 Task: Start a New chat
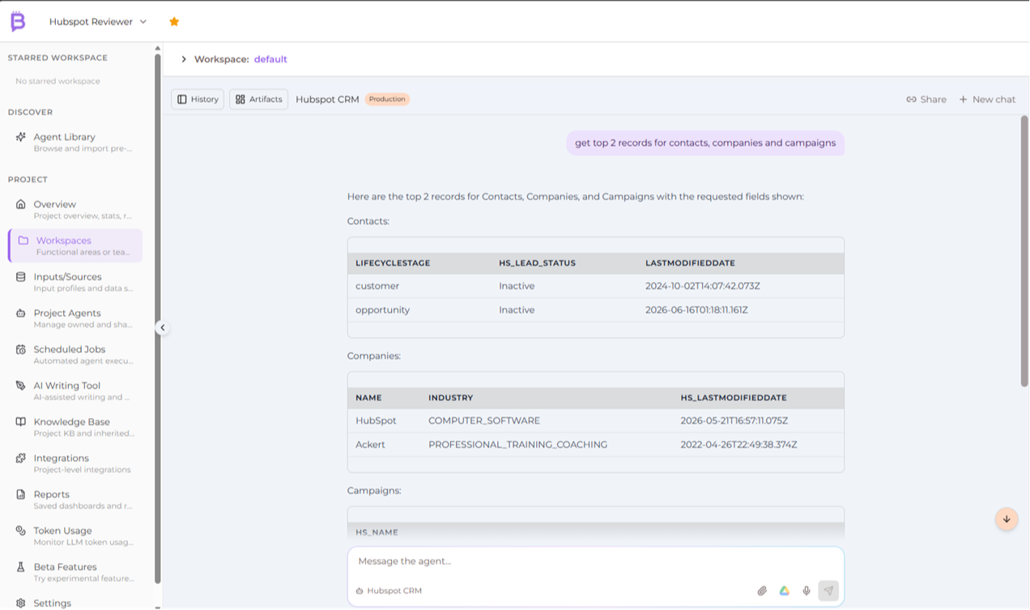coord(987,99)
